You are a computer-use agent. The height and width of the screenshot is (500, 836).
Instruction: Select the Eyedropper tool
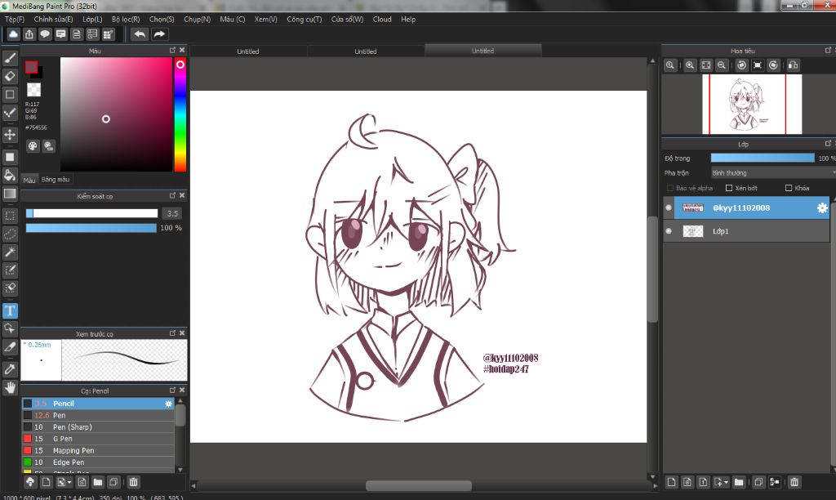click(10, 369)
